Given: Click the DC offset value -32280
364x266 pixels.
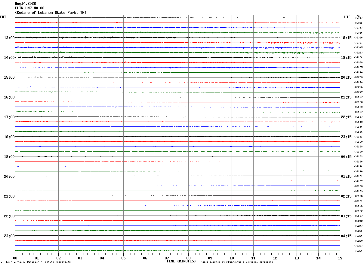Looking at the screenshot, I should (358, 57).
